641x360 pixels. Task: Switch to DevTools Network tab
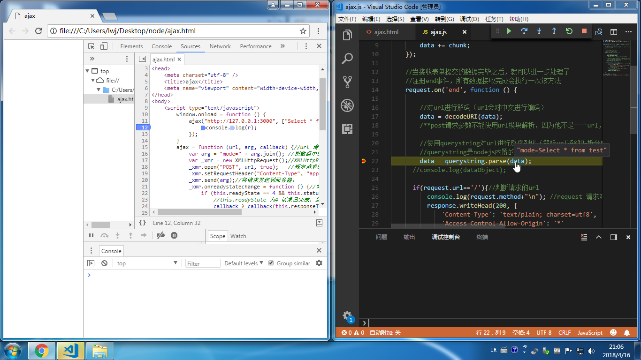click(x=220, y=46)
